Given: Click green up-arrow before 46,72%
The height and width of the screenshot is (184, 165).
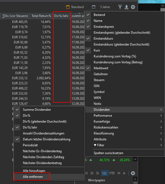Looking at the screenshot, I should (x=91, y=160).
